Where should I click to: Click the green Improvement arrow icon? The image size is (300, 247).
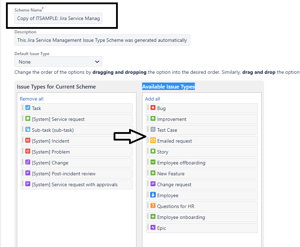point(153,118)
